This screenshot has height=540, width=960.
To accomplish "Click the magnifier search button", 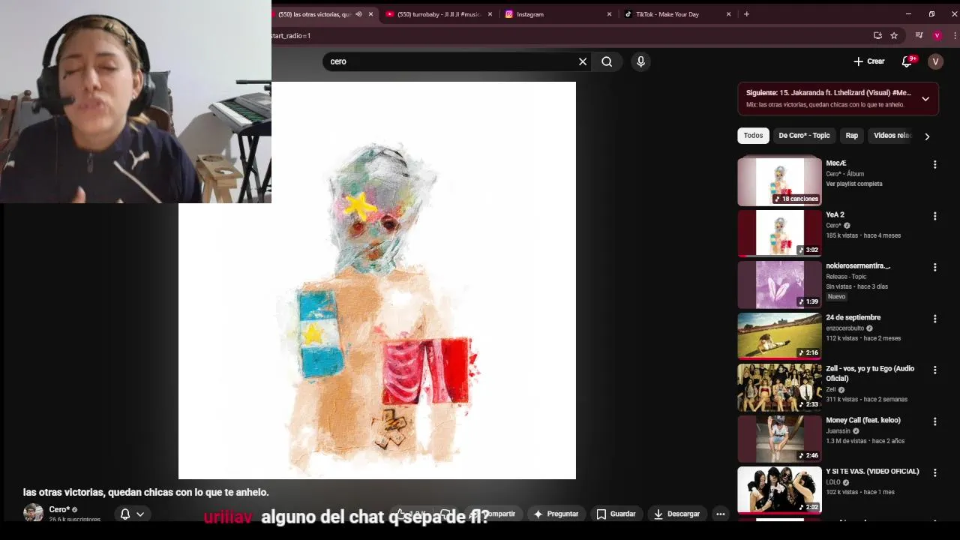I will (x=607, y=61).
